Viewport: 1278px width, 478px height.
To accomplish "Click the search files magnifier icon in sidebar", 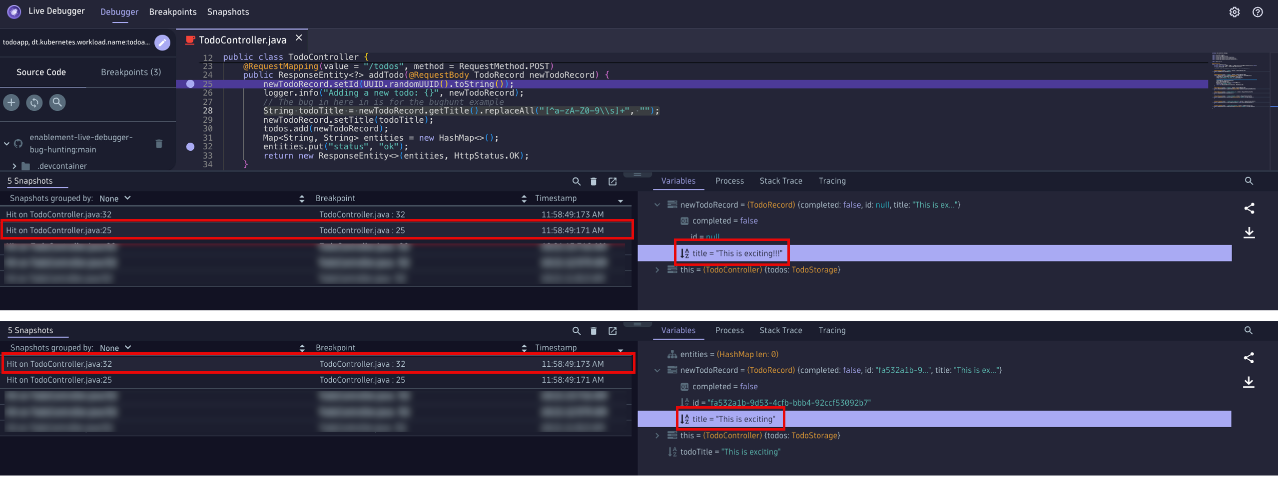I will pyautogui.click(x=57, y=103).
